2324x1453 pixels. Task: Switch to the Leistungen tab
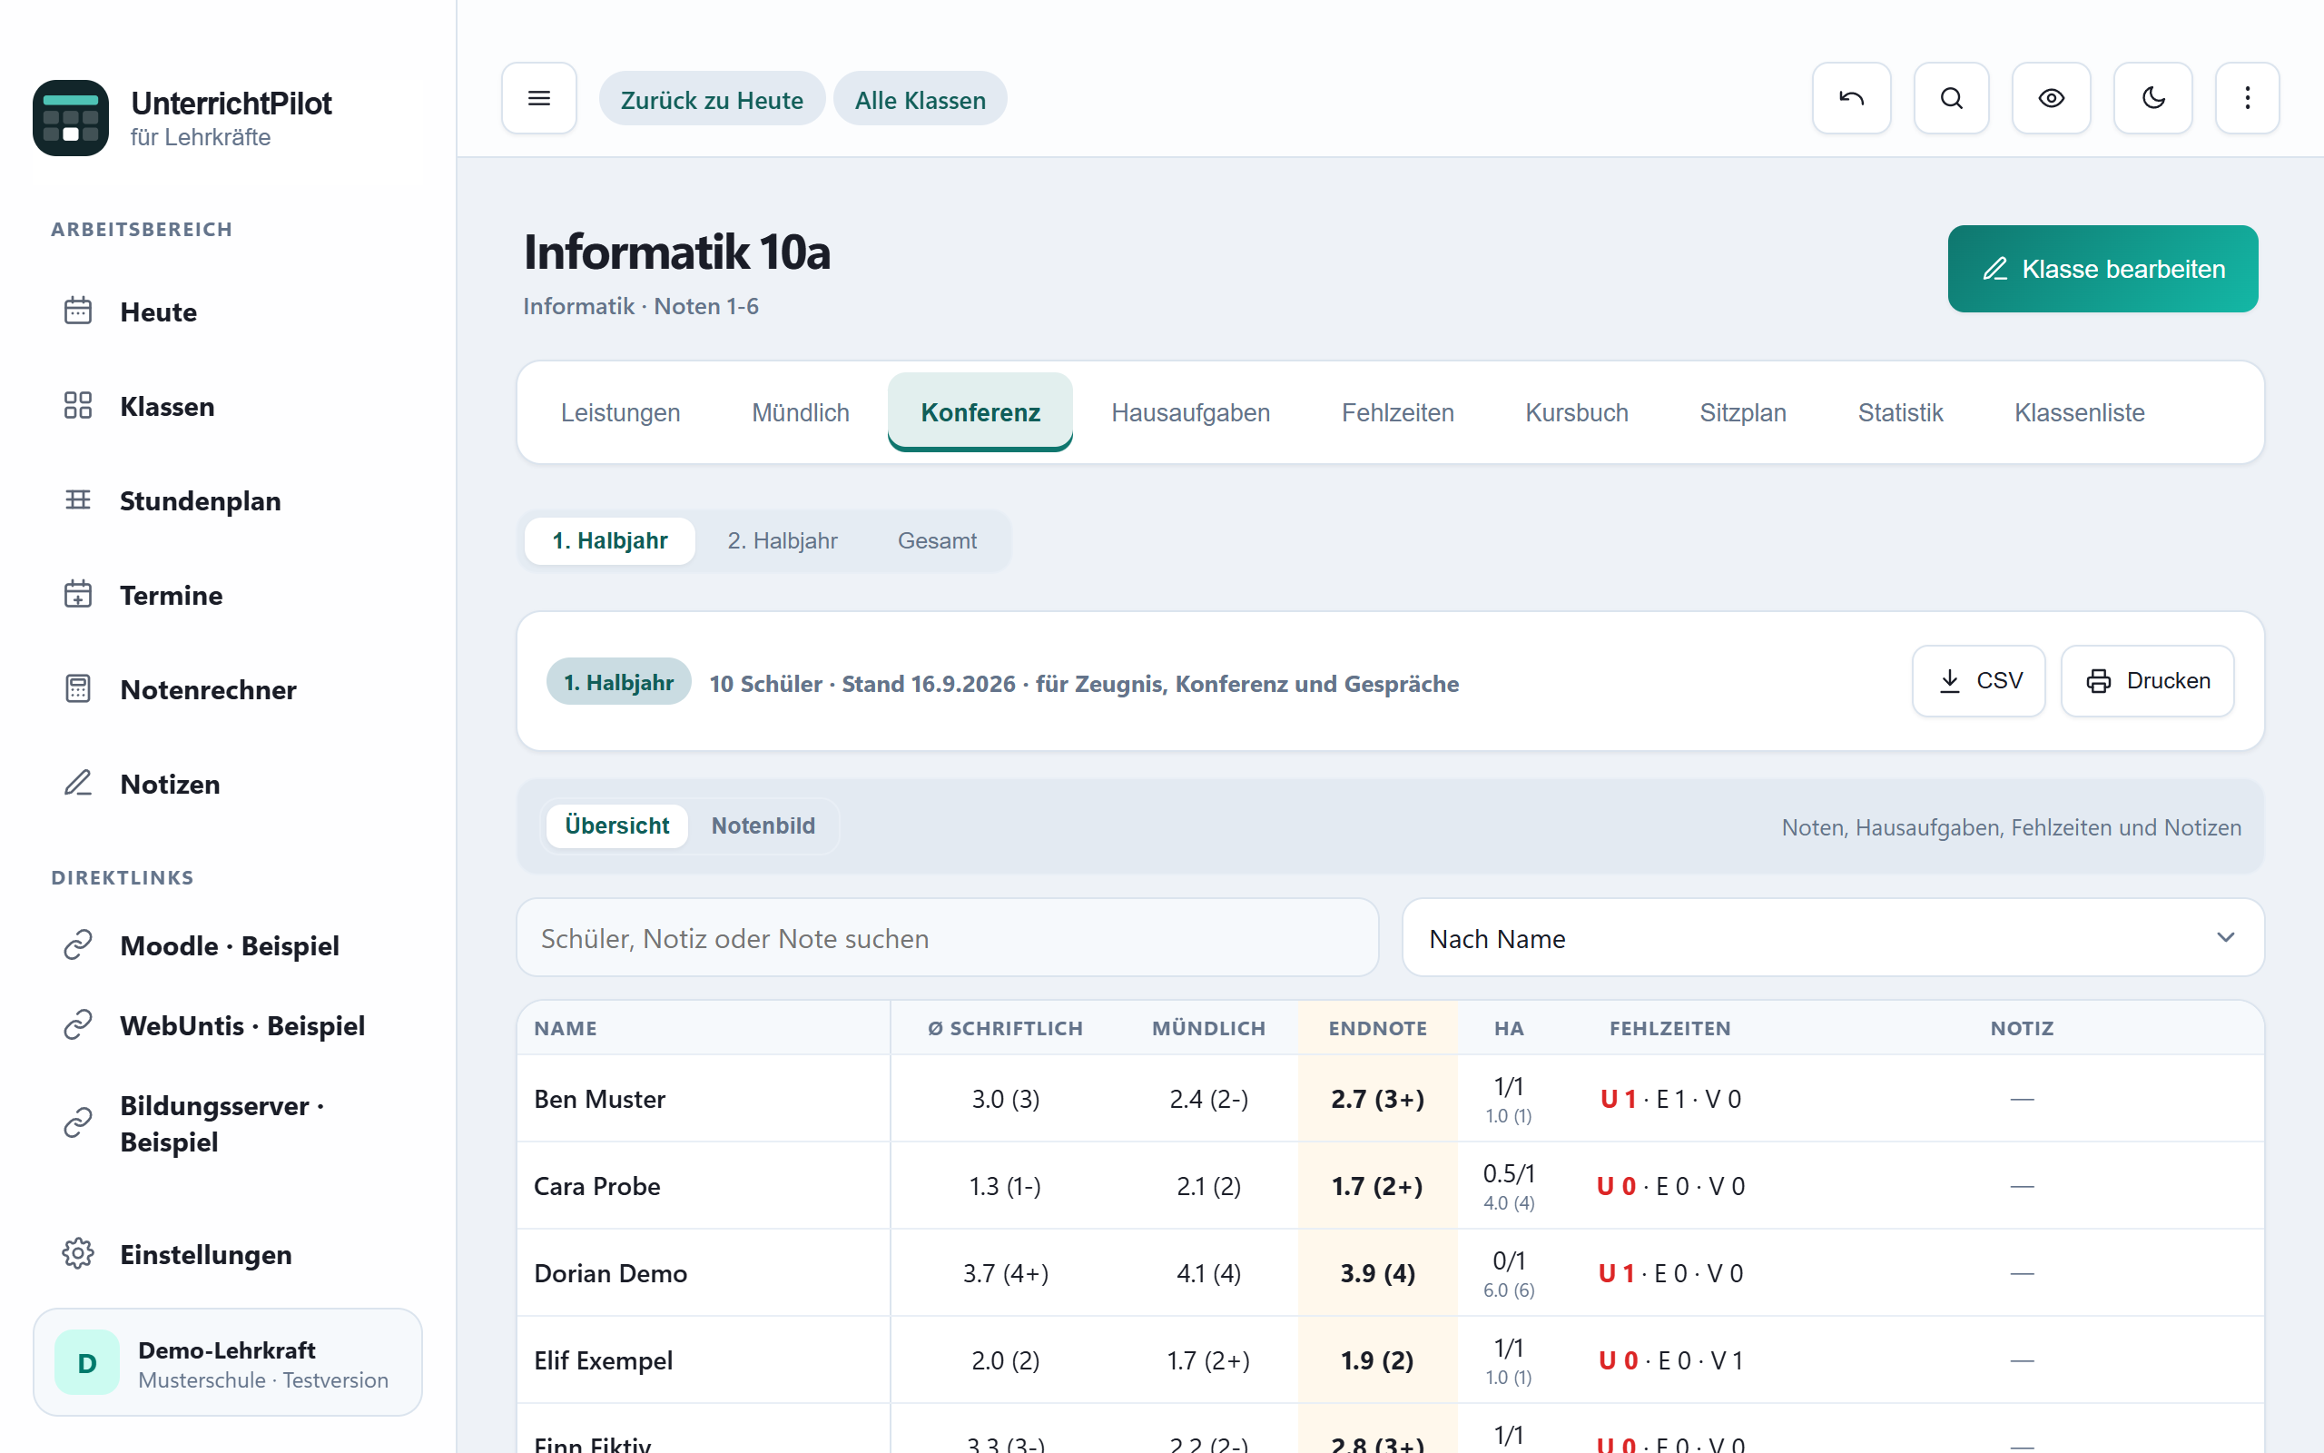[x=620, y=412]
